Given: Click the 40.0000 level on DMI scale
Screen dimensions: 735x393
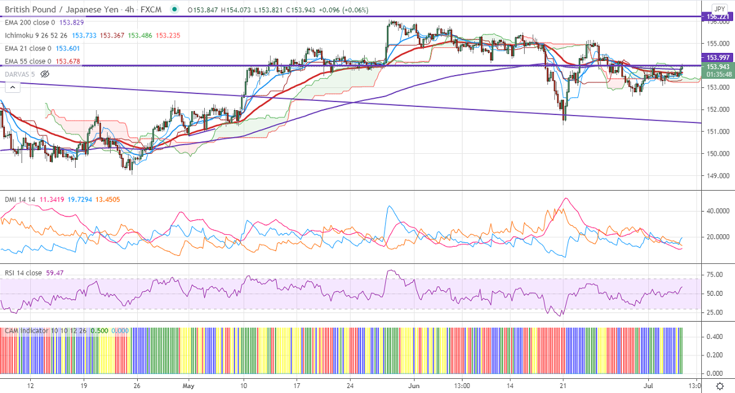Looking at the screenshot, I should [718, 211].
